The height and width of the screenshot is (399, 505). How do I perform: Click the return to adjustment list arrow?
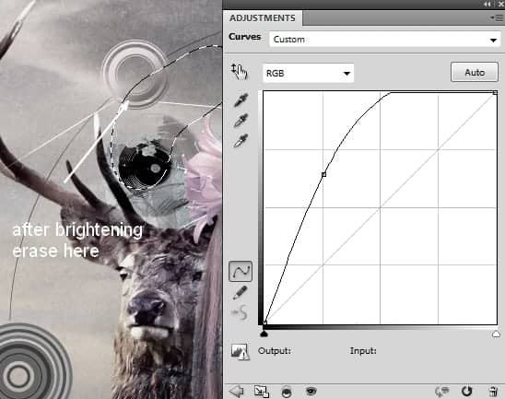click(x=237, y=392)
